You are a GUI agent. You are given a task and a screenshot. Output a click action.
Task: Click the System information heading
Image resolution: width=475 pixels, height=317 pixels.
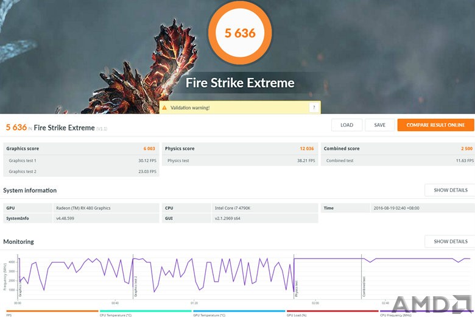[x=30, y=190]
